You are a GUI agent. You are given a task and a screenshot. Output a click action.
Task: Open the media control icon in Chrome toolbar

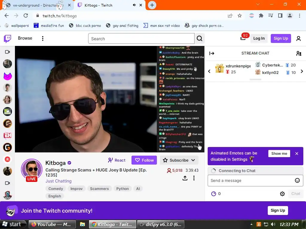270,16
